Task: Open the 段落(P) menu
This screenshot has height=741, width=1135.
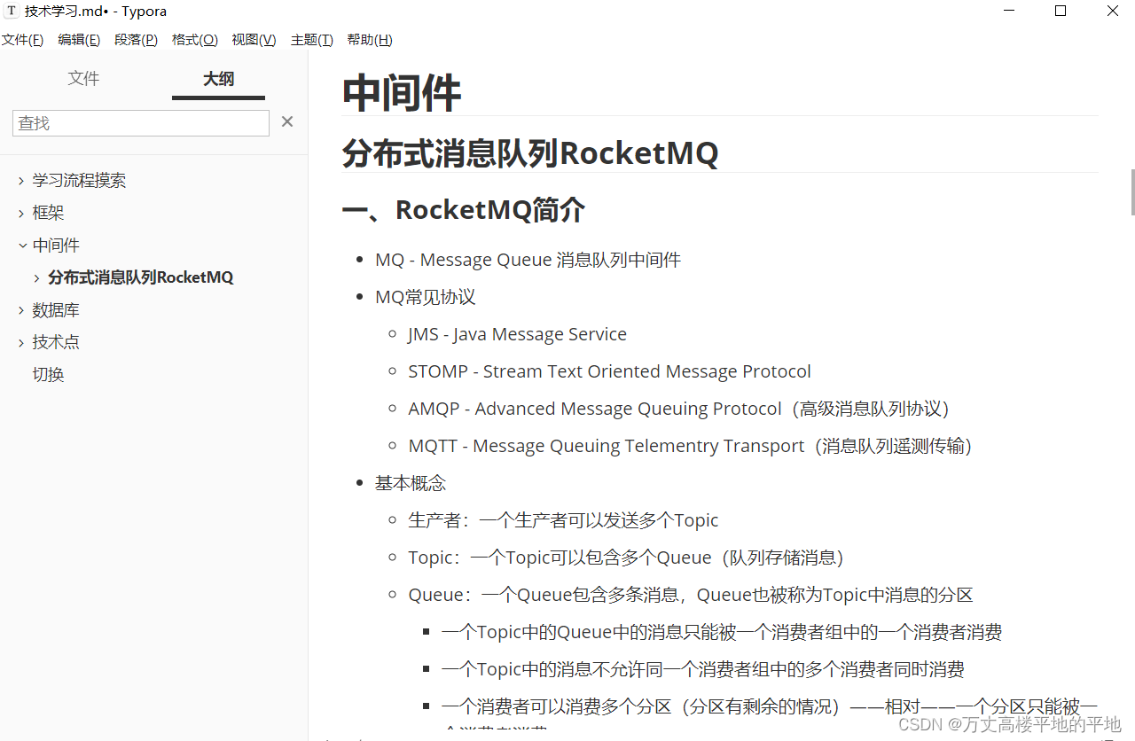Action: click(x=136, y=40)
